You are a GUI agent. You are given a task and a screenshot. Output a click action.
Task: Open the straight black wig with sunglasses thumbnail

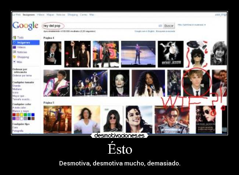coord(113,119)
